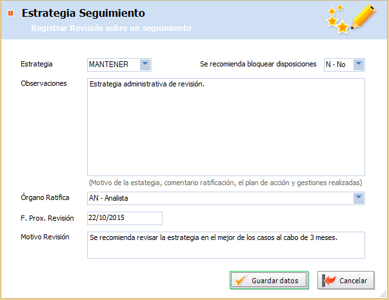Click the F. Prox. Revisión date field
Screen dimensions: 389x300
tap(125, 218)
